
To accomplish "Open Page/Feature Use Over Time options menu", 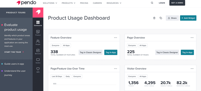I will [116, 69].
